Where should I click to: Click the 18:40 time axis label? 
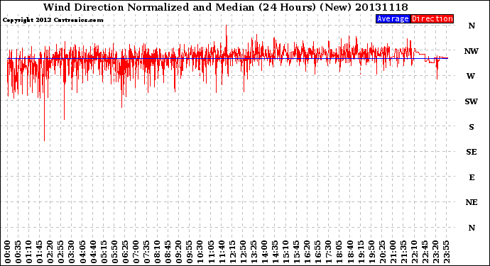point(350,252)
